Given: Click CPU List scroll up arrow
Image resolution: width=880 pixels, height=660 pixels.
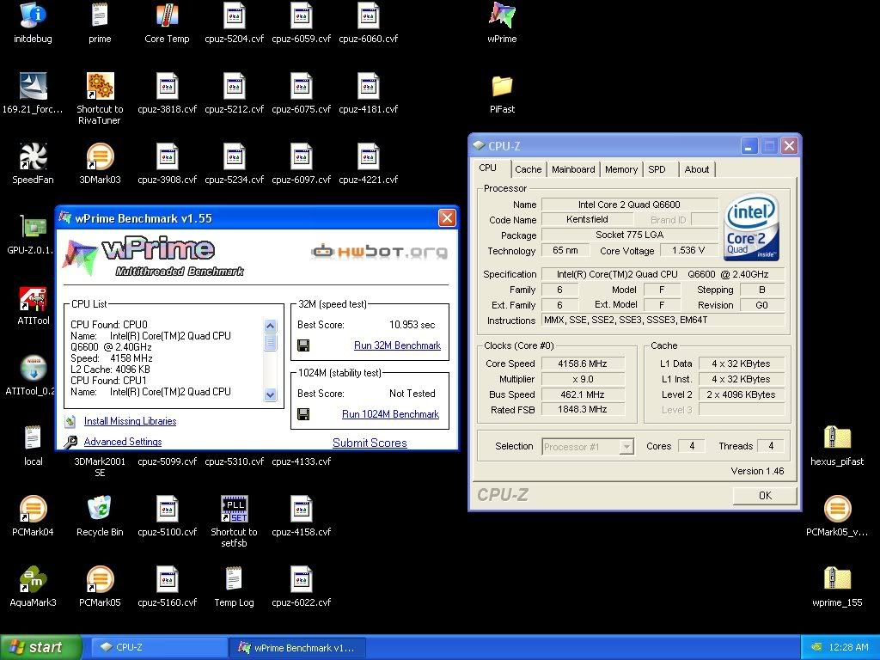Looking at the screenshot, I should click(271, 326).
